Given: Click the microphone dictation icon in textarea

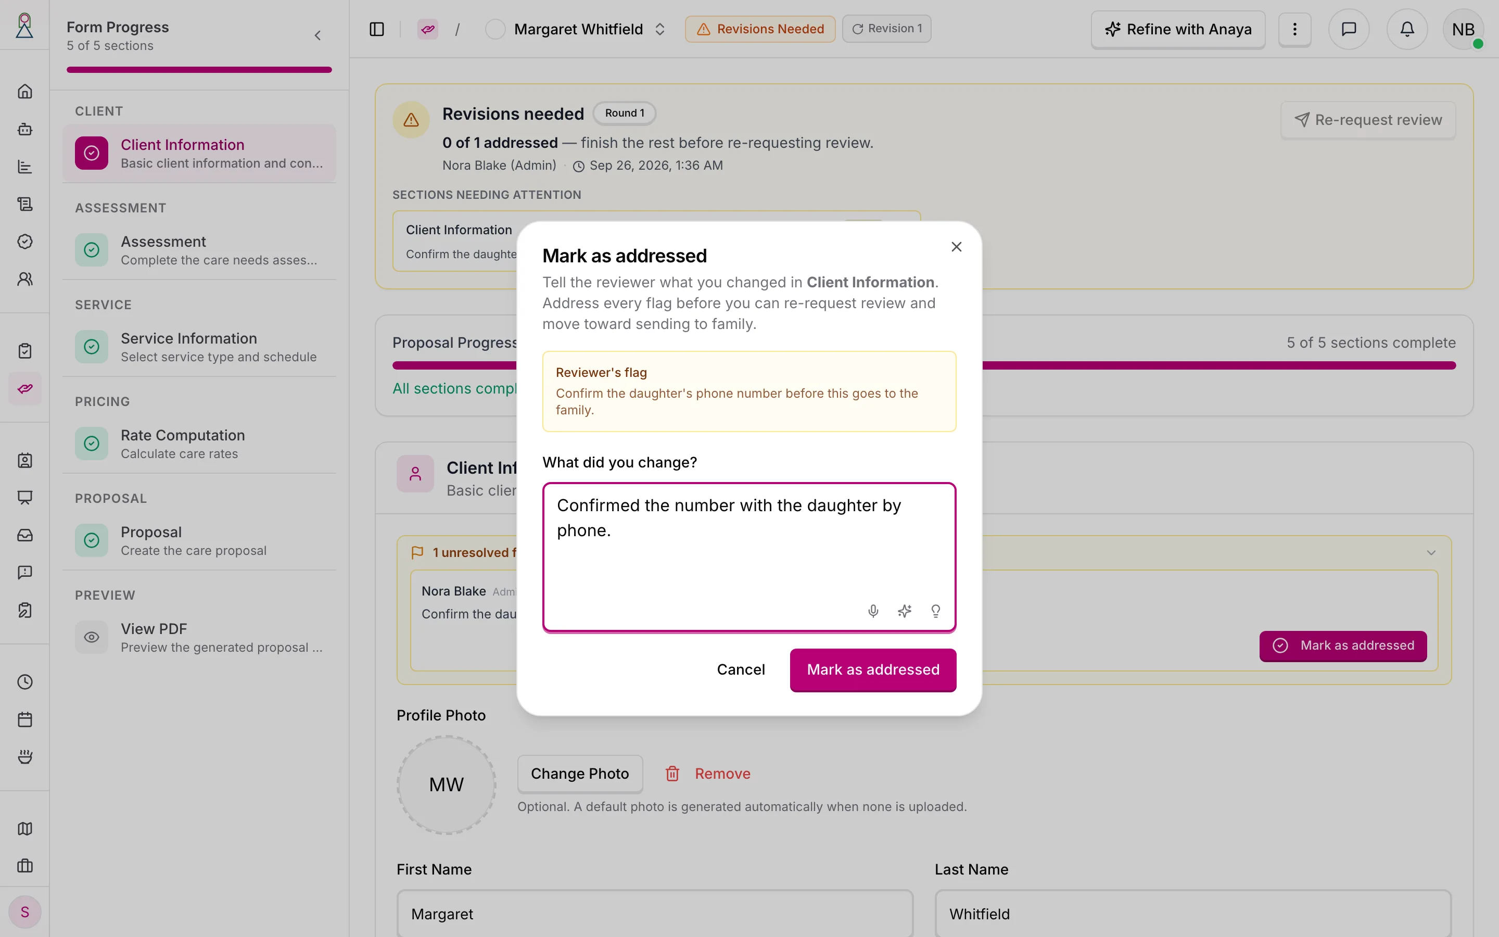Looking at the screenshot, I should tap(873, 611).
